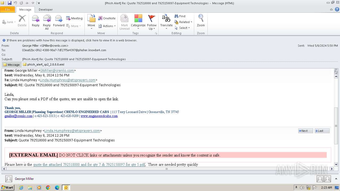Open the Categorize color menu

coord(138,22)
